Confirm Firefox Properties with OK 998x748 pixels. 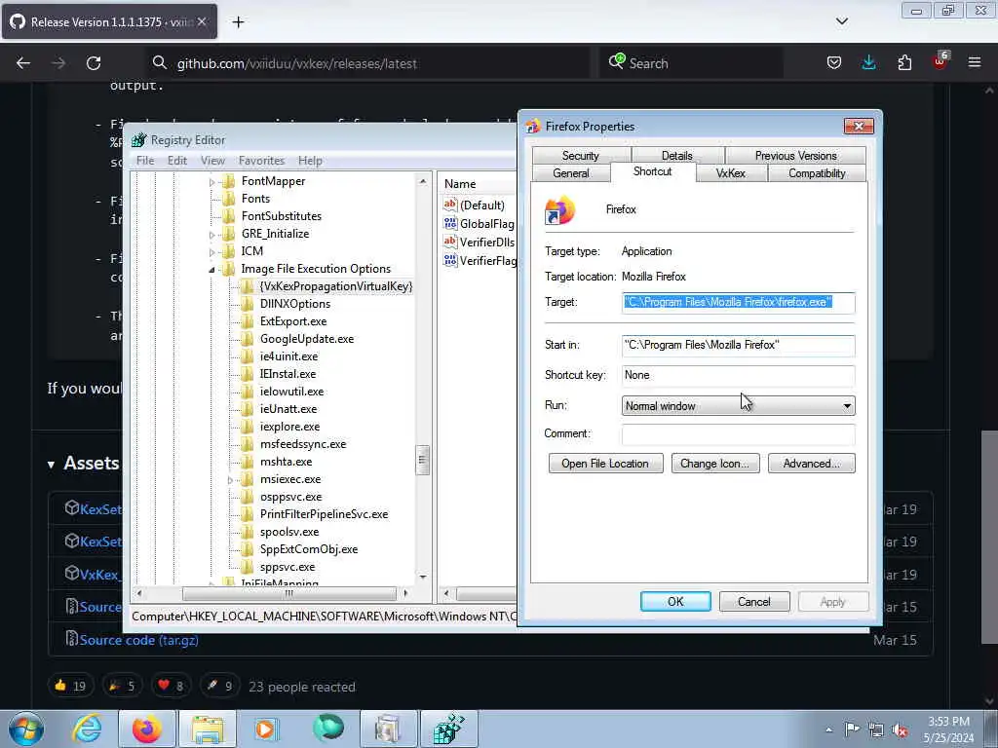[x=675, y=602]
